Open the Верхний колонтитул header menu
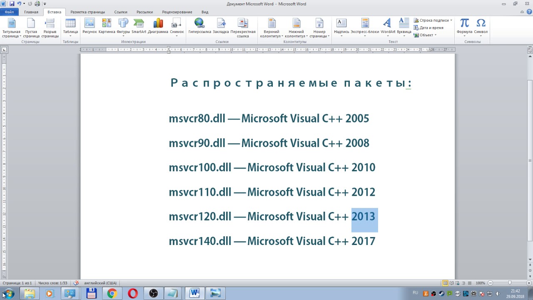 coord(271,28)
